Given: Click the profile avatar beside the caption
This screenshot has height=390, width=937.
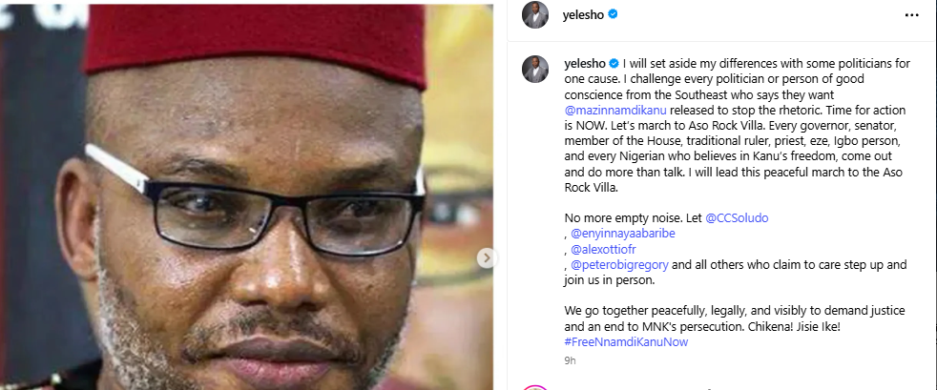Looking at the screenshot, I should click(x=534, y=69).
